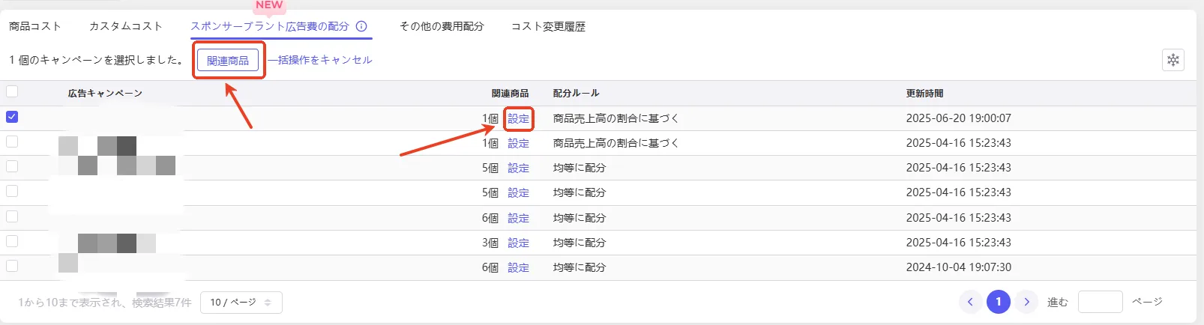Check the row with 3個 related products

point(12,241)
